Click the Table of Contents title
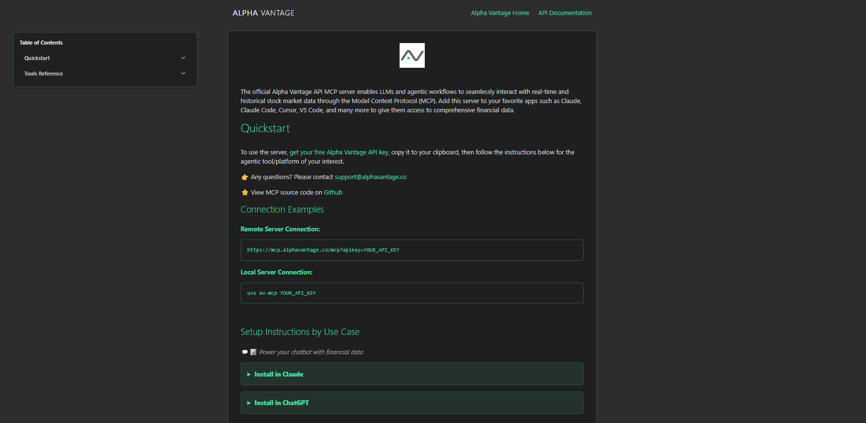Image resolution: width=866 pixels, height=423 pixels. coord(41,43)
